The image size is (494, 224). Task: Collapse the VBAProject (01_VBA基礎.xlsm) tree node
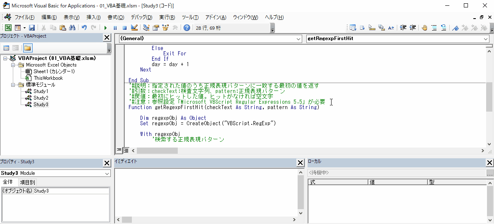point(5,58)
